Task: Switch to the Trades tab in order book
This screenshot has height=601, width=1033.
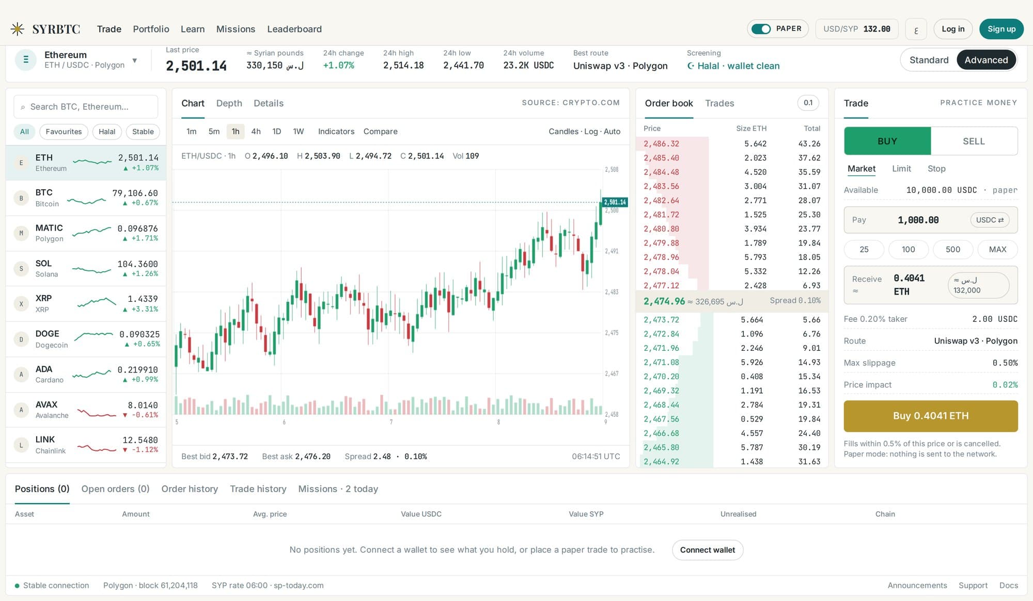Action: (x=719, y=103)
